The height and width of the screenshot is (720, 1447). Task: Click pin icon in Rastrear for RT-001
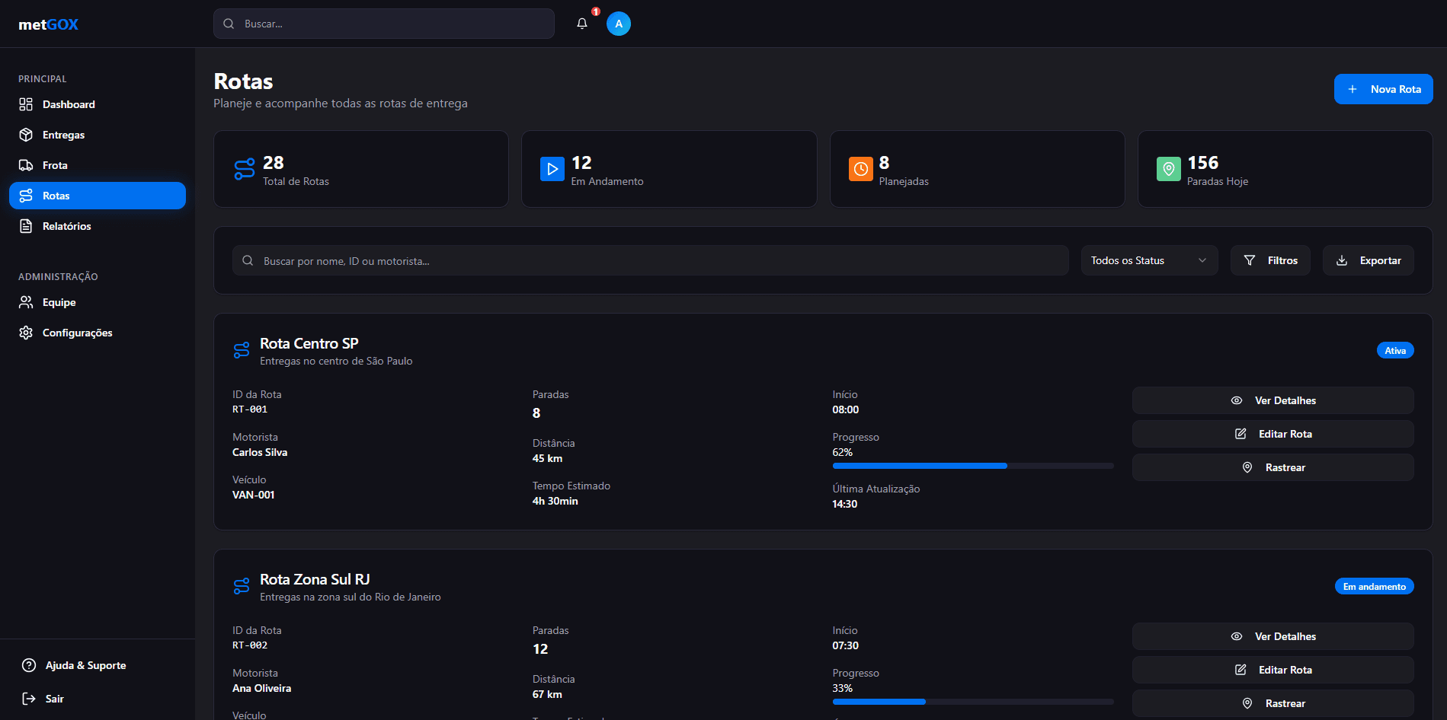coord(1247,467)
